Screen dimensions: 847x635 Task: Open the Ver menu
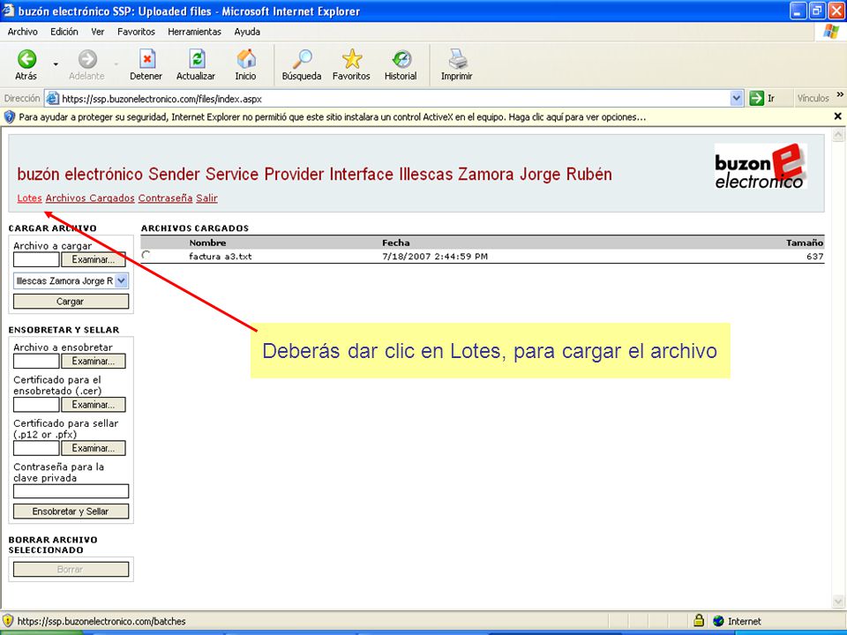(x=98, y=32)
